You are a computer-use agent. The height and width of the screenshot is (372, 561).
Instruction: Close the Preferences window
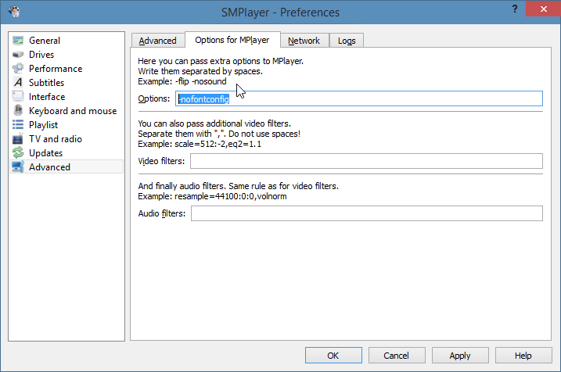click(543, 9)
